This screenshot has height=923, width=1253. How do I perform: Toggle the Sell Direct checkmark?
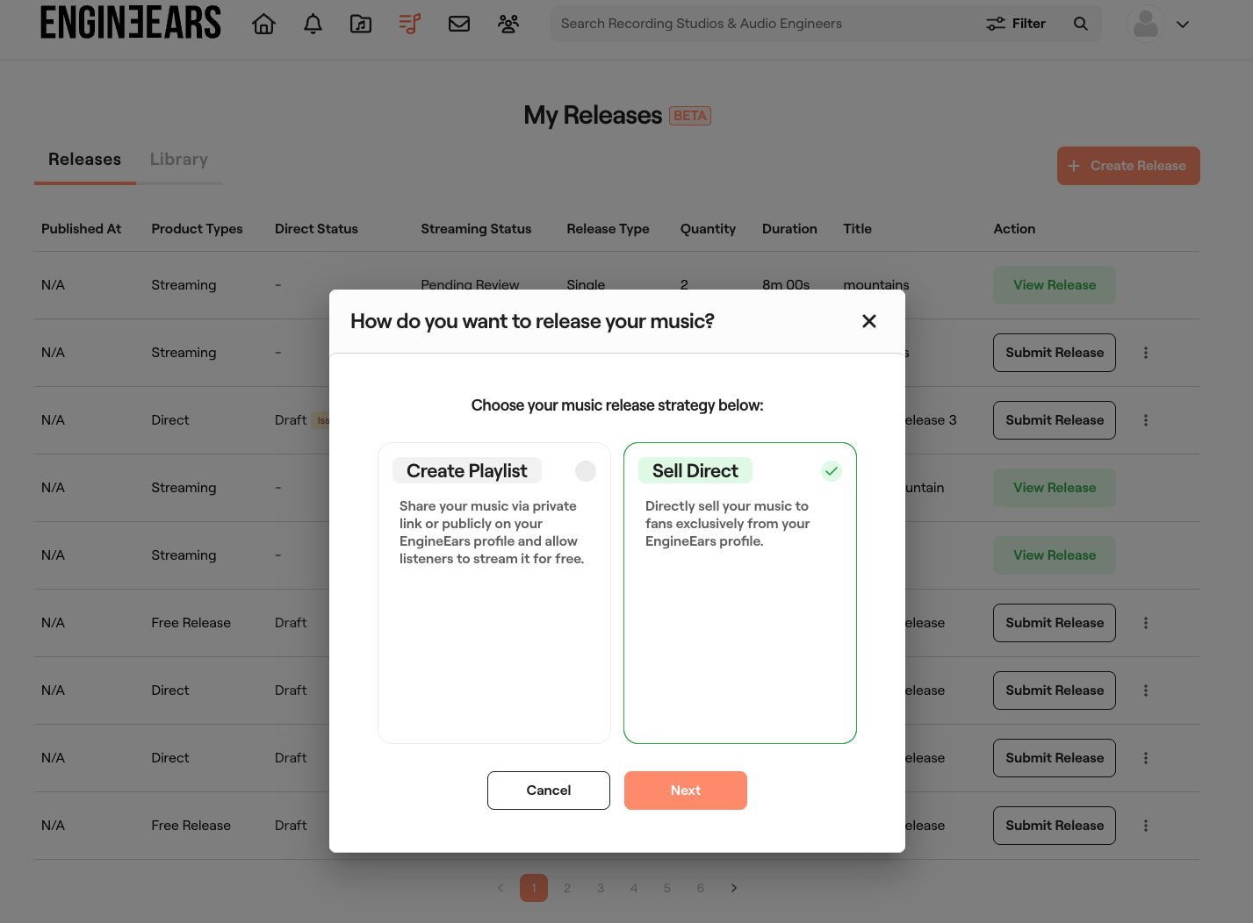[x=832, y=471]
